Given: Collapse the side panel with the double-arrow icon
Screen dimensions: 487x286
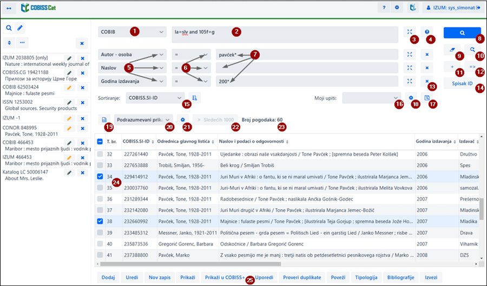Looking at the screenshot, I should [x=9, y=8].
